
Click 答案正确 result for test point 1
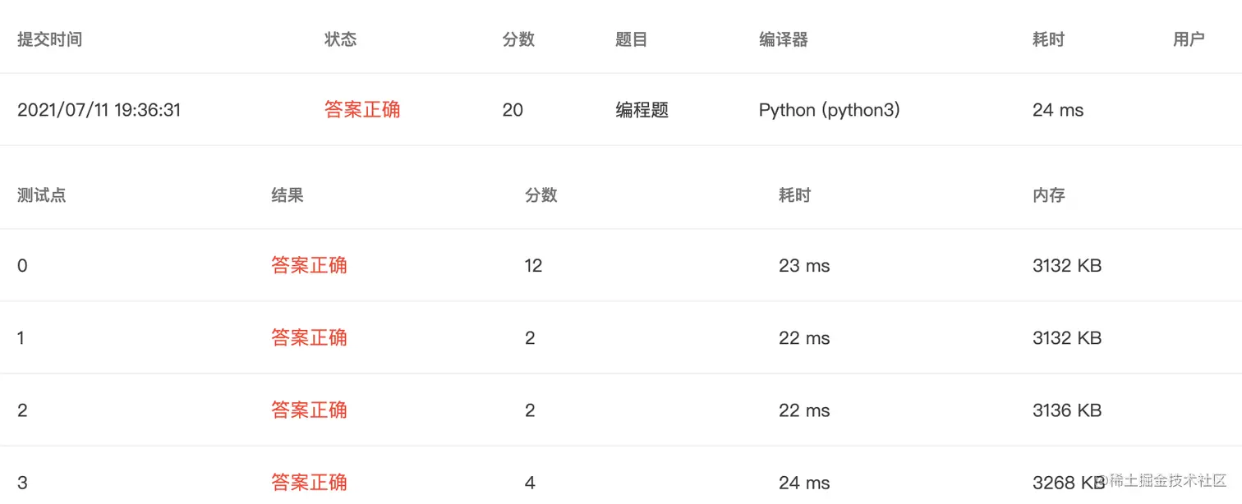[309, 337]
